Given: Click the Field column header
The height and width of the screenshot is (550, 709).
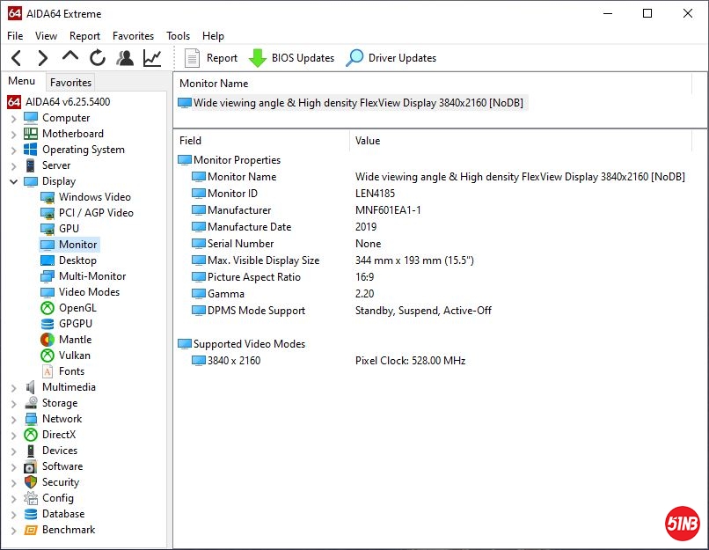Looking at the screenshot, I should (261, 141).
